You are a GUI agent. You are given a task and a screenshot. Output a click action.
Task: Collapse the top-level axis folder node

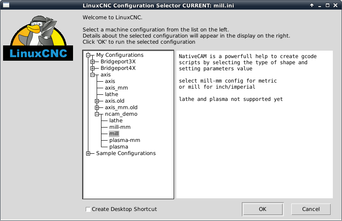coord(92,75)
